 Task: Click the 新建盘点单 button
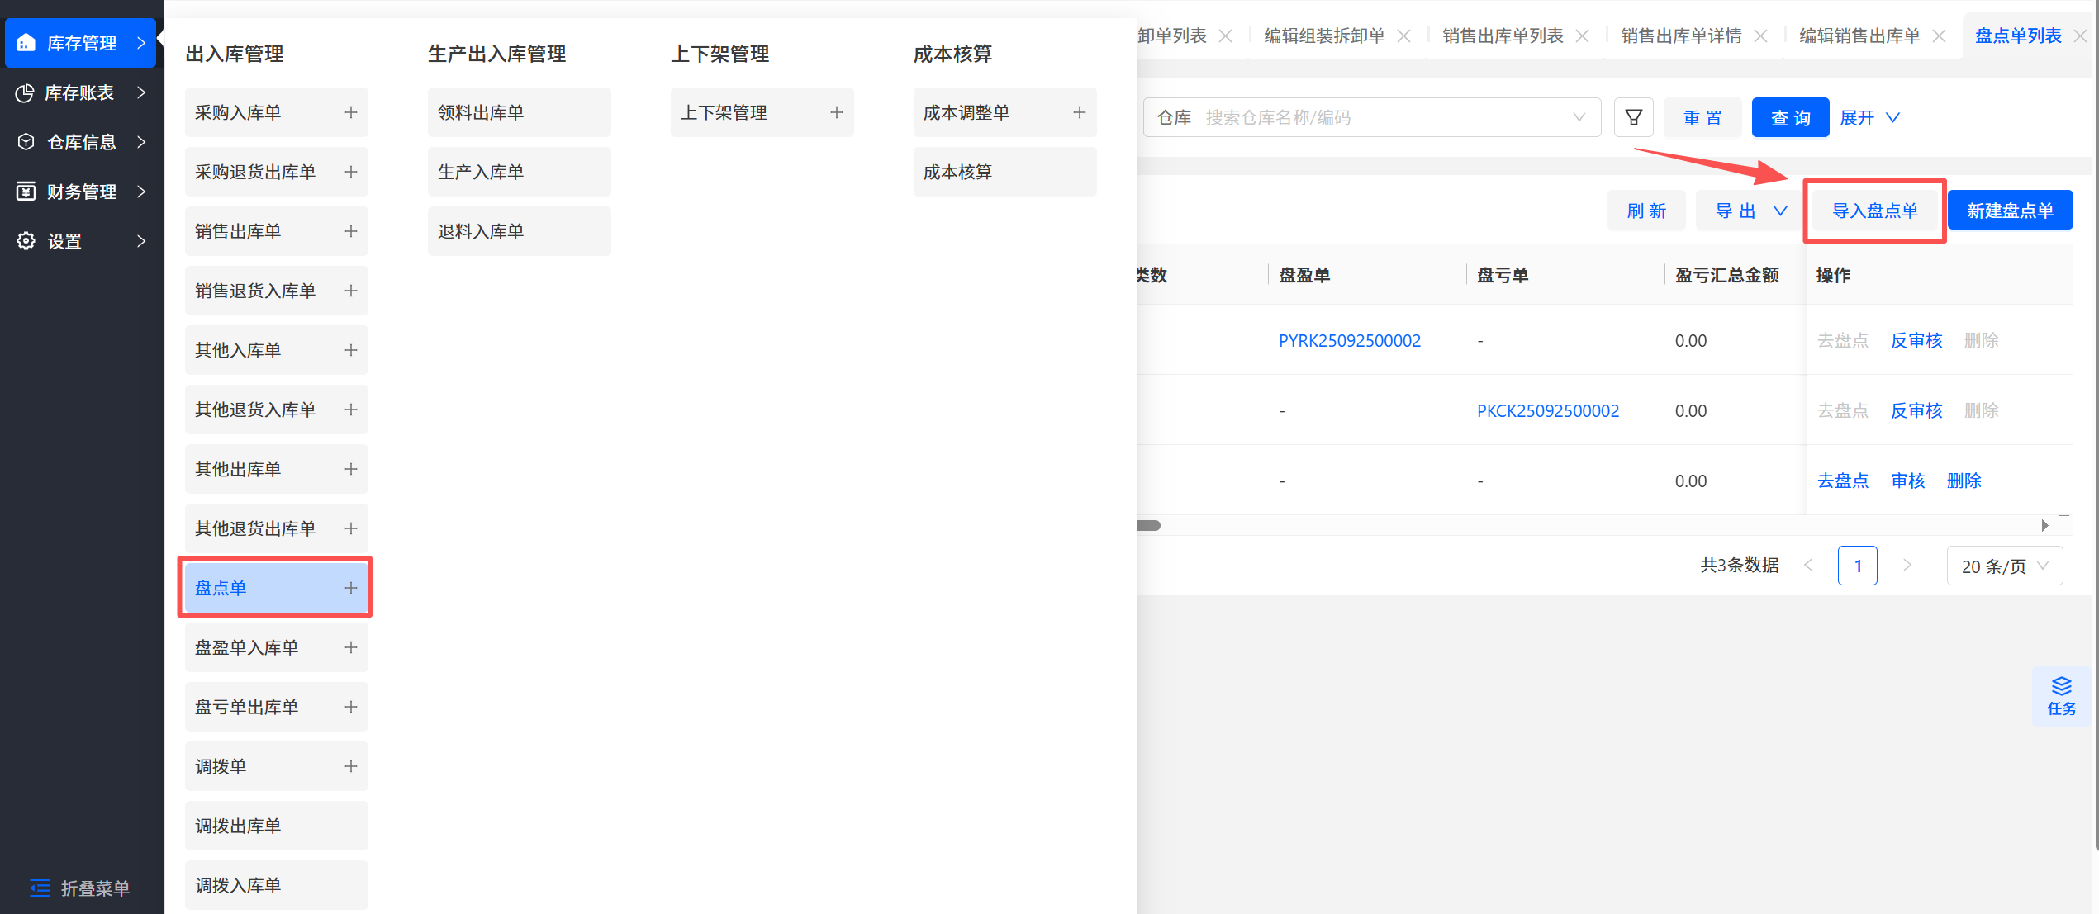coord(2010,211)
